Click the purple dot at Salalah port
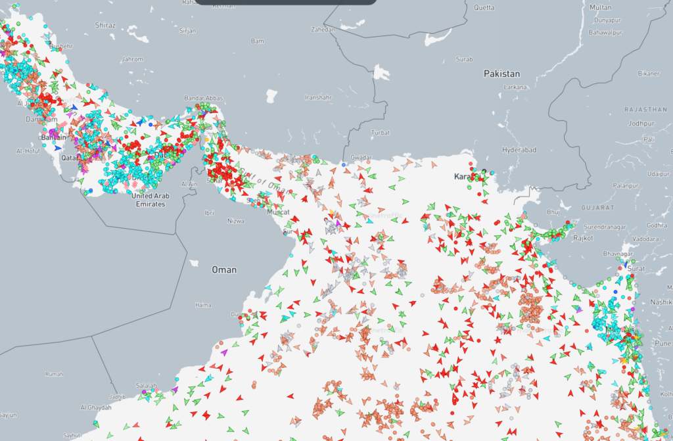The image size is (673, 441). click(143, 392)
